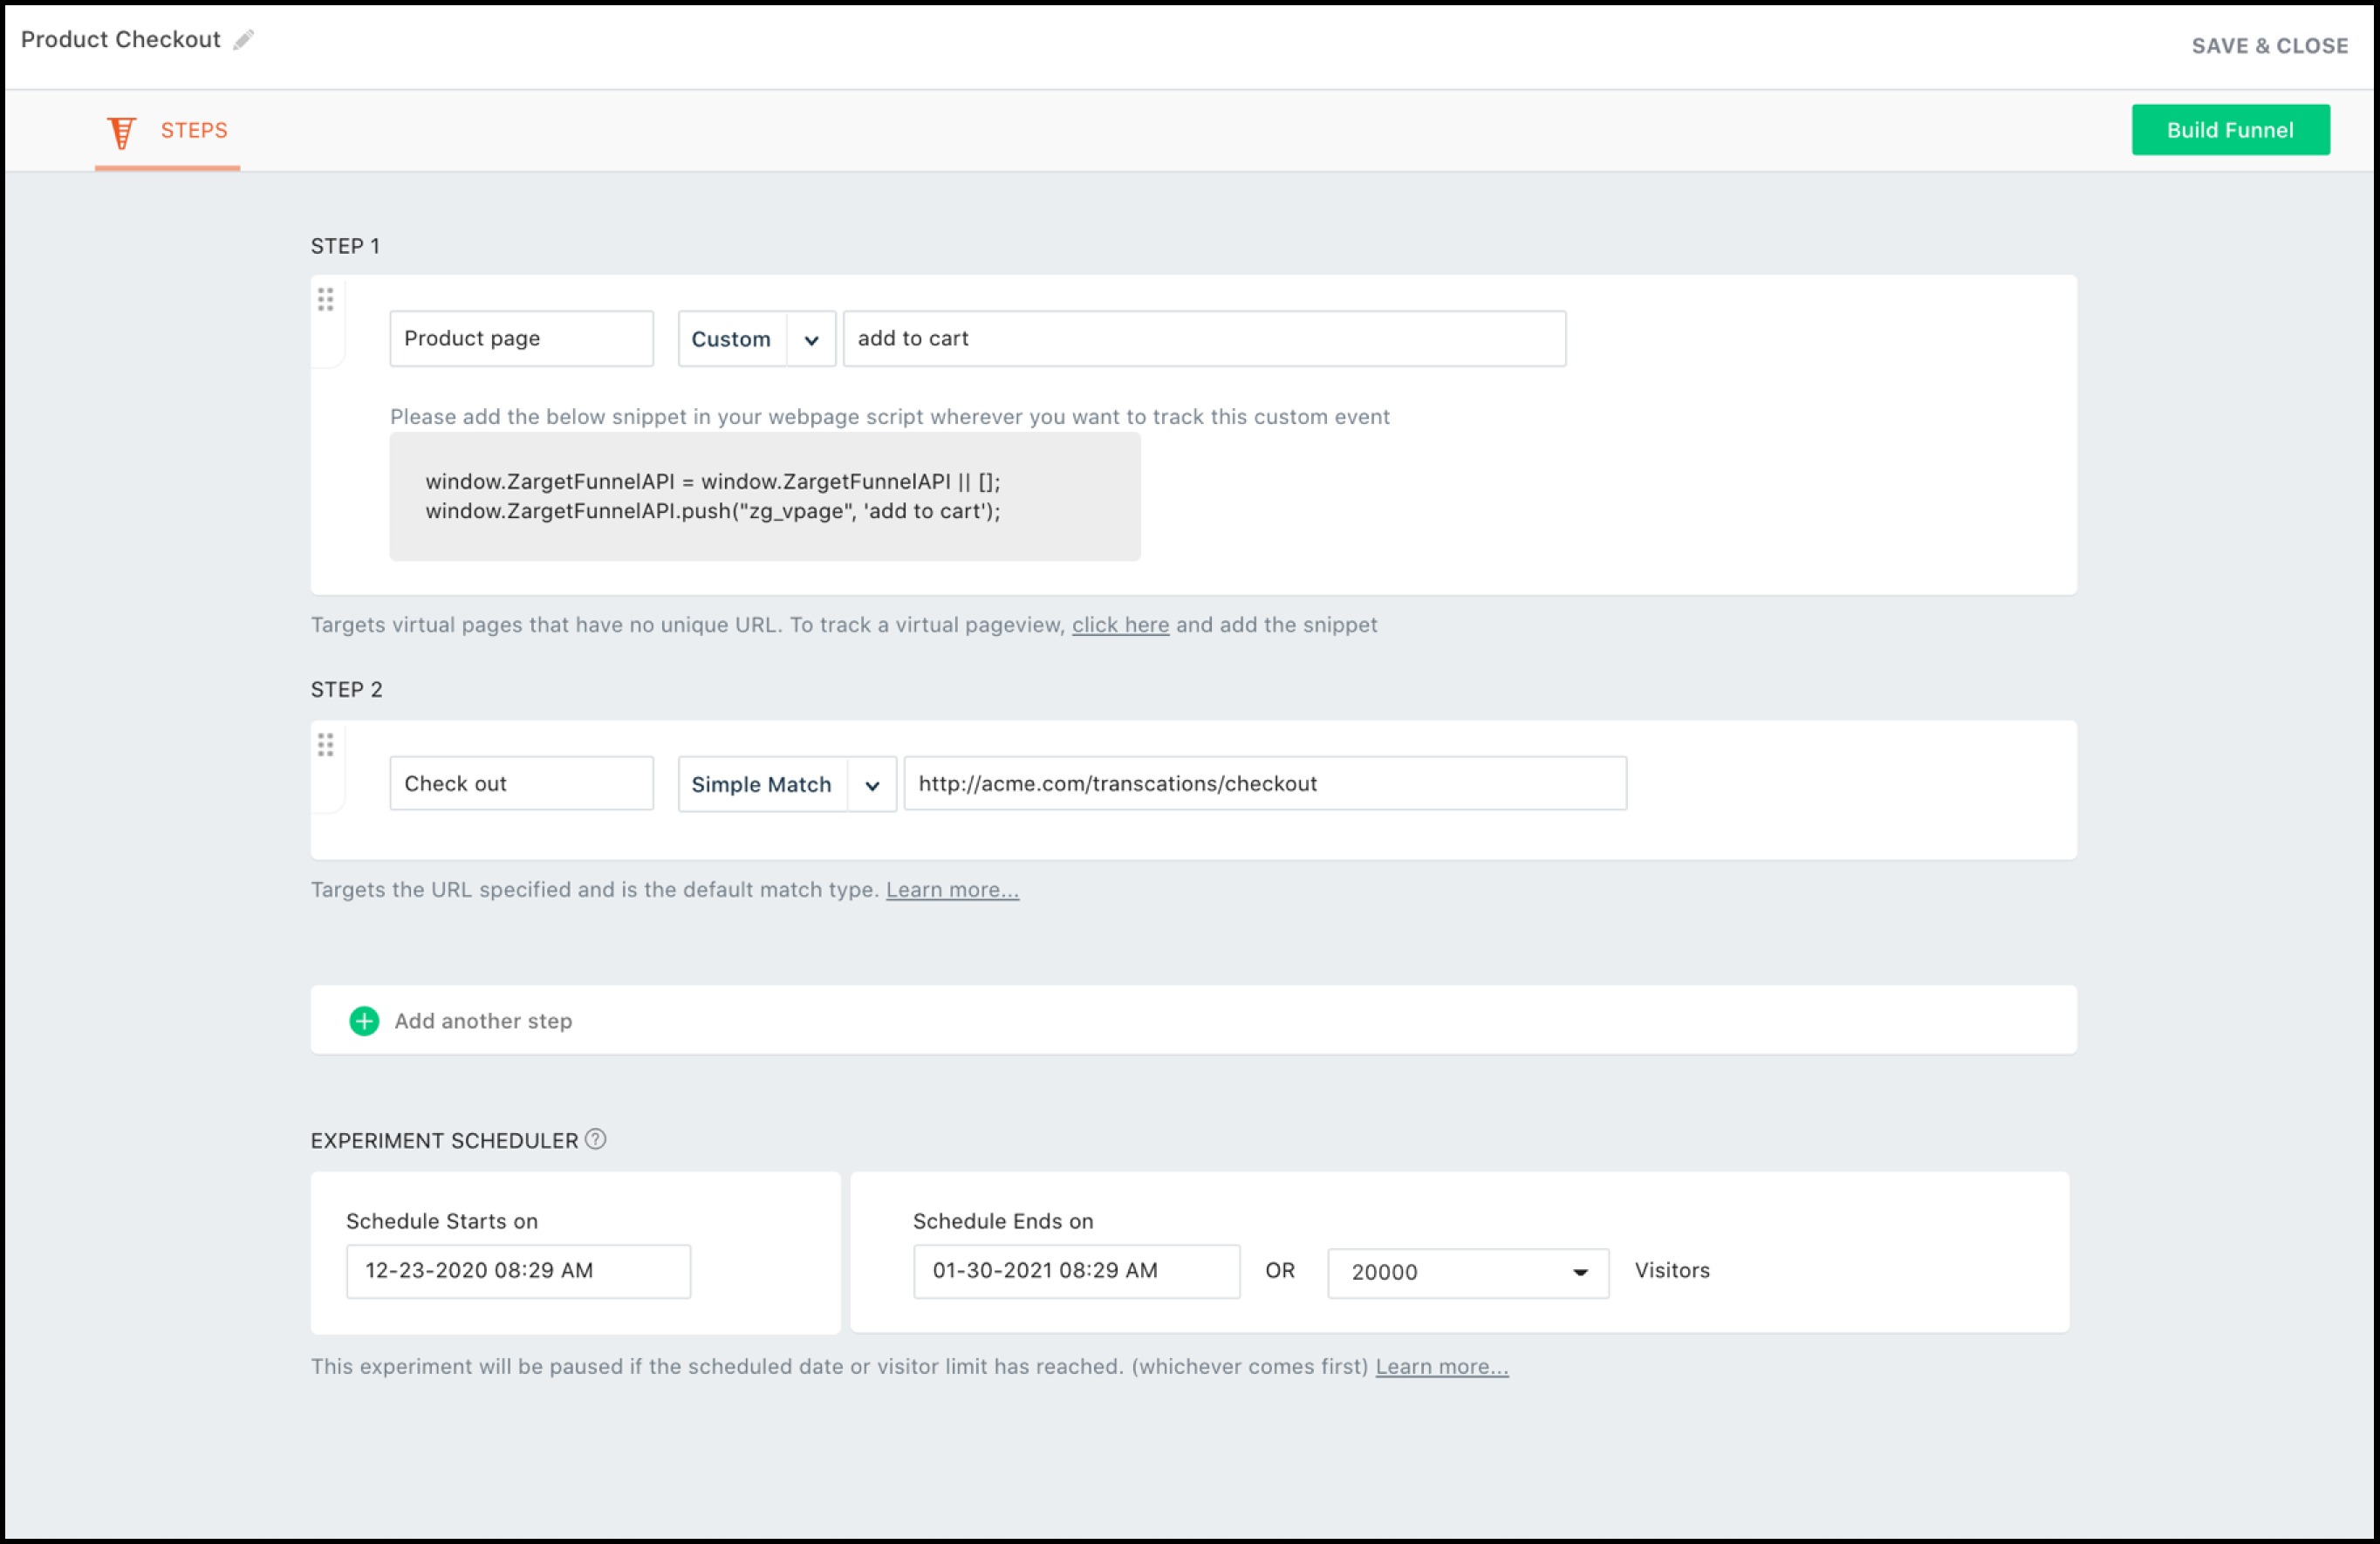Click the green plus icon to add a step

(x=364, y=1021)
